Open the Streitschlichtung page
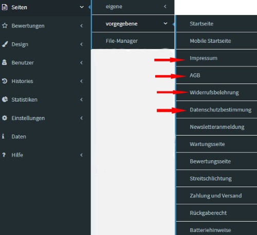The width and height of the screenshot is (257, 235). click(x=216, y=178)
